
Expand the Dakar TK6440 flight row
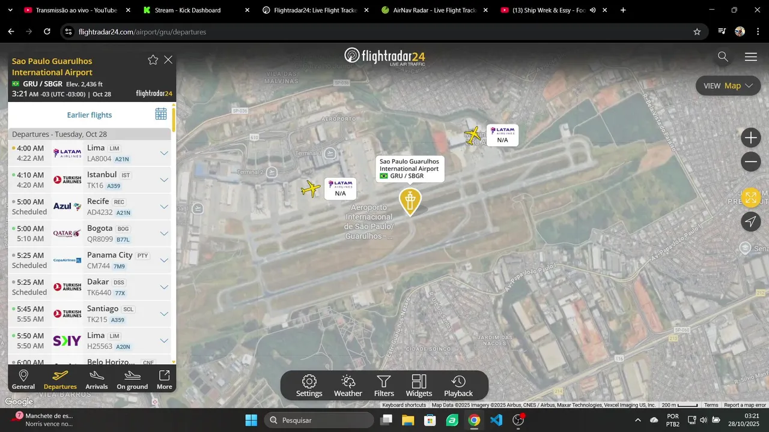(x=164, y=287)
